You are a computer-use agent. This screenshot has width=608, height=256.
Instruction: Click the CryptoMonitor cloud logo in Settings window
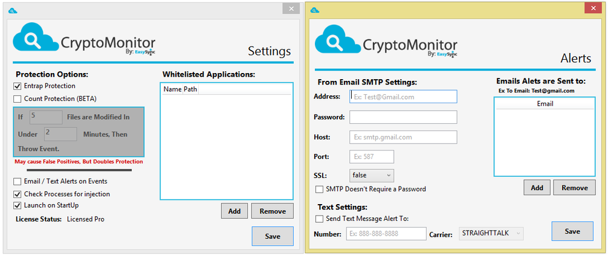[x=36, y=37]
